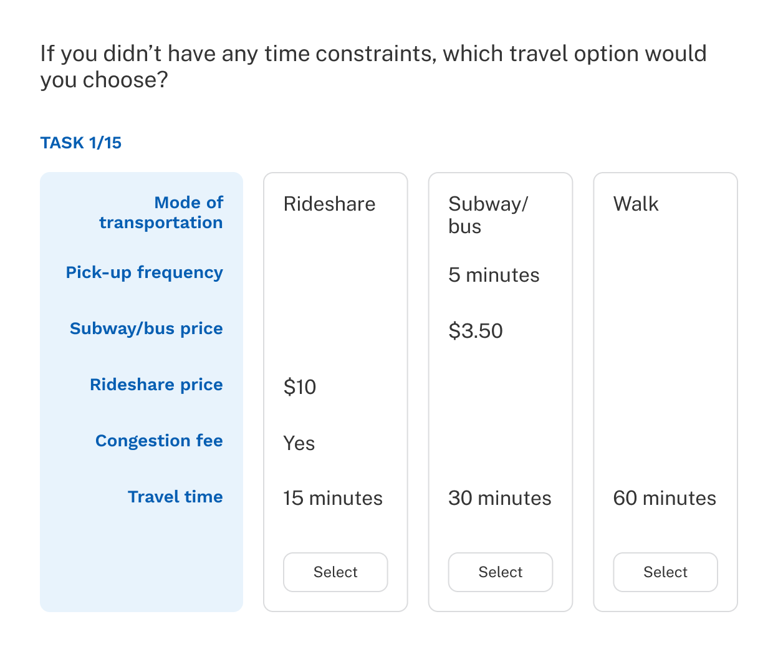
Task: Click the Pick-up frequency row label
Action: click(x=145, y=272)
